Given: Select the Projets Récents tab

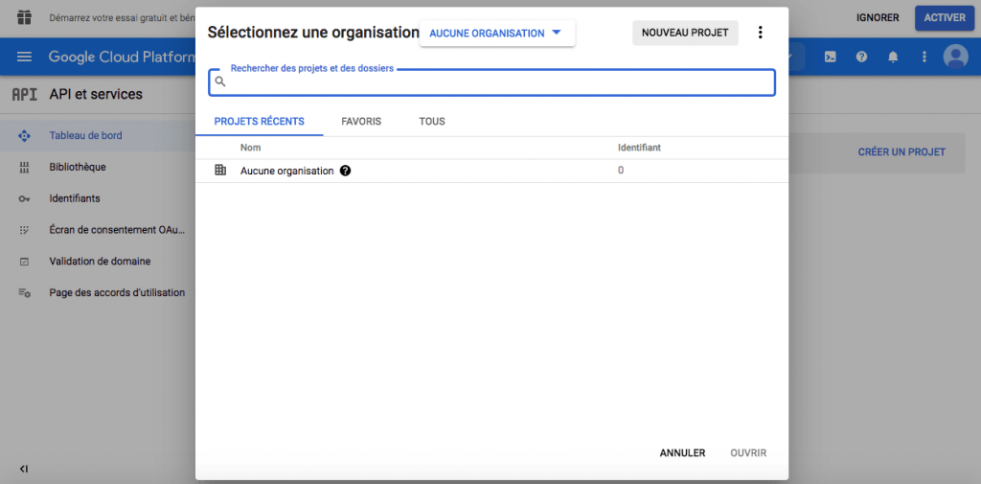Looking at the screenshot, I should 259,122.
